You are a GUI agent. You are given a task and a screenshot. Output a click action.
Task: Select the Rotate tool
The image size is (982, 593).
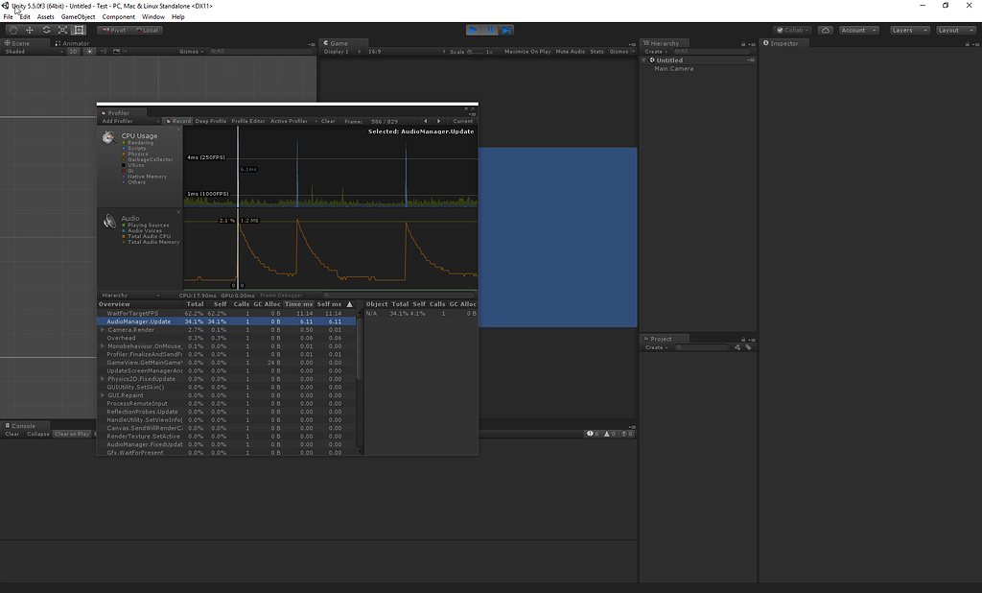pos(46,30)
